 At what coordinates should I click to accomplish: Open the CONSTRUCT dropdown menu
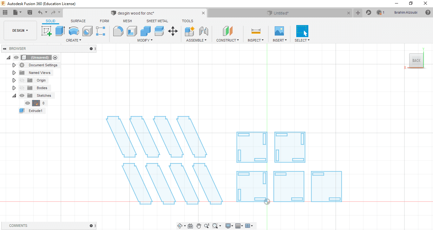(x=228, y=40)
